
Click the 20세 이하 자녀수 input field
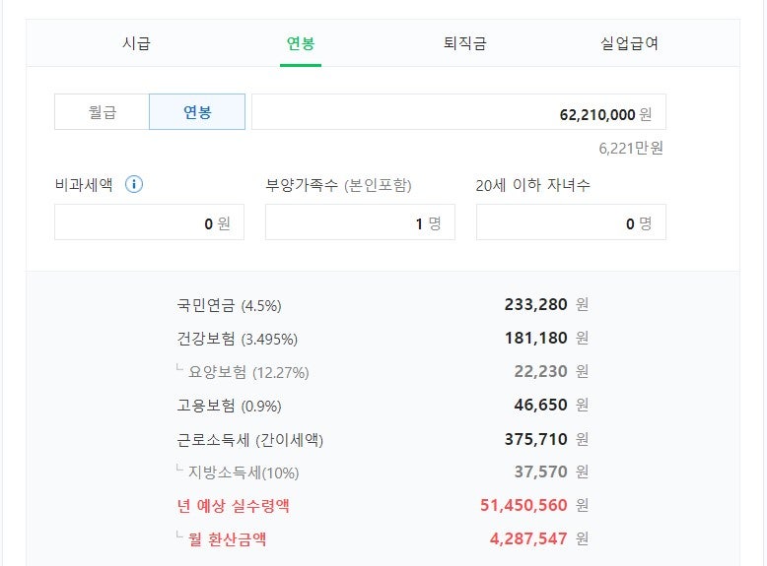coord(571,222)
